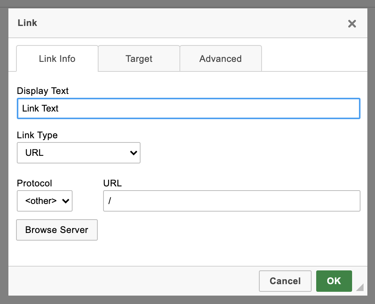The image size is (375, 304).
Task: Open the Target tab
Action: tap(139, 59)
